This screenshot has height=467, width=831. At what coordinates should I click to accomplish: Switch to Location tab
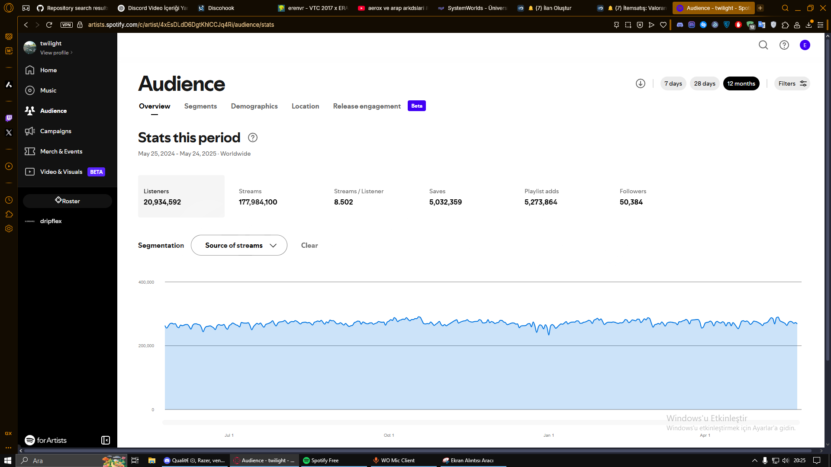[305, 106]
